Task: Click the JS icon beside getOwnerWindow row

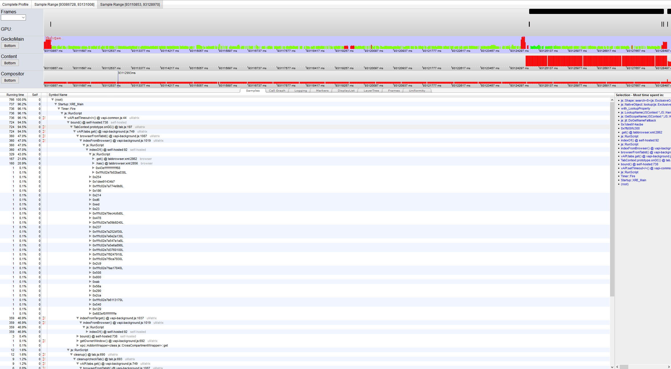Action: click(x=44, y=341)
